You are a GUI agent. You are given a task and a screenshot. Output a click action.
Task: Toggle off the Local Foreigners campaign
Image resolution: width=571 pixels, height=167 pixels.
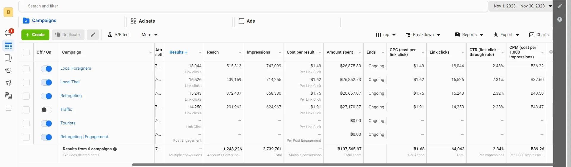(x=46, y=69)
